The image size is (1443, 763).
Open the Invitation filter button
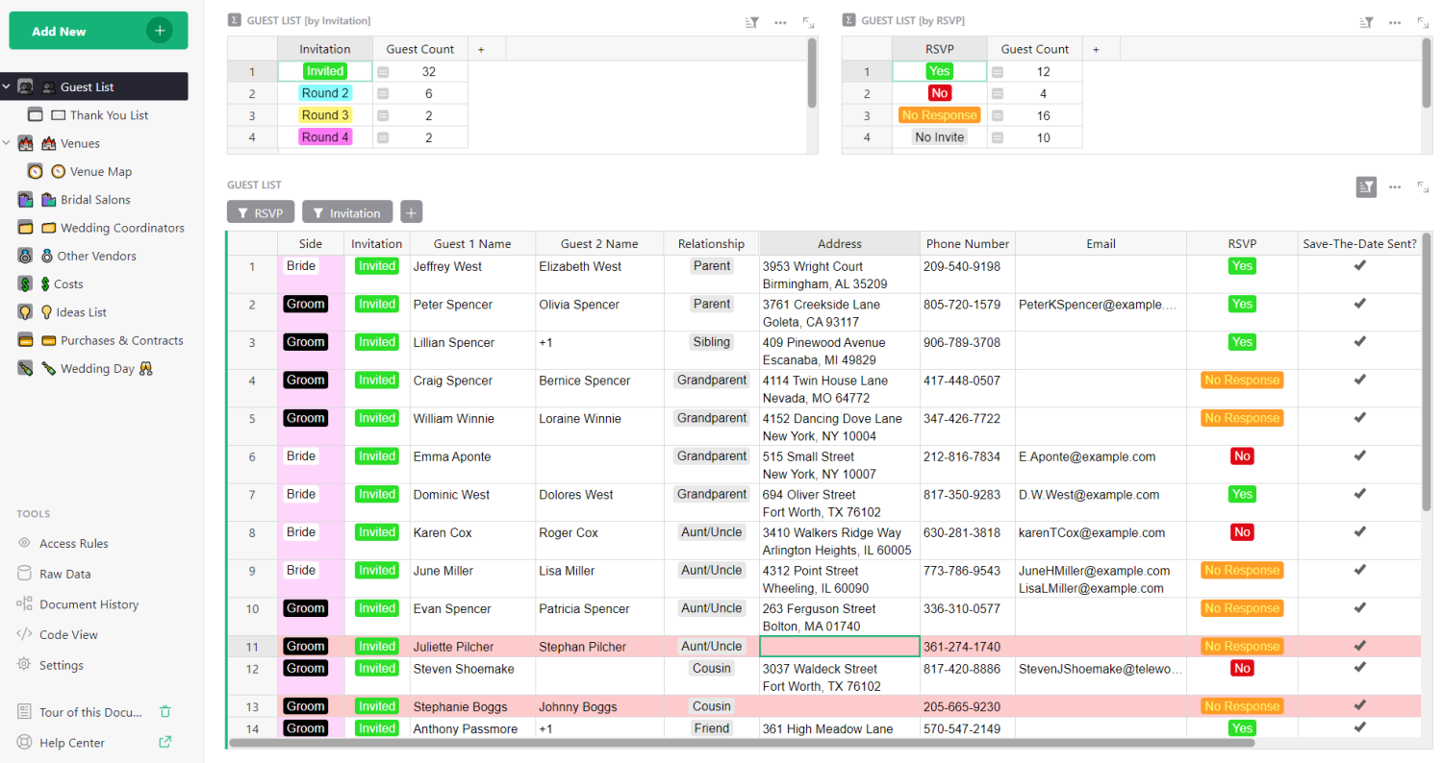pyautogui.click(x=347, y=212)
